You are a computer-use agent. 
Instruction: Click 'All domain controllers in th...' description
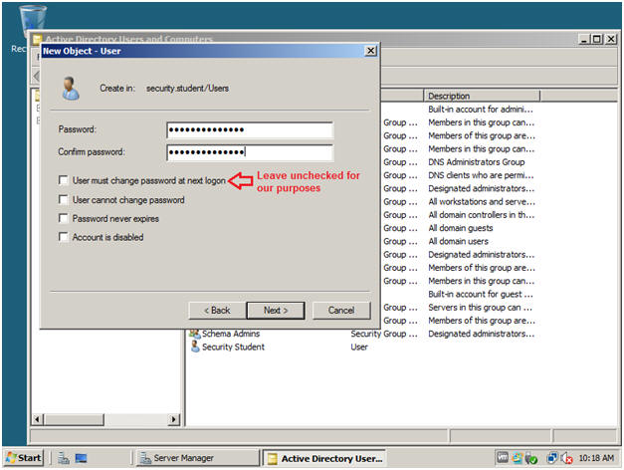click(x=481, y=215)
